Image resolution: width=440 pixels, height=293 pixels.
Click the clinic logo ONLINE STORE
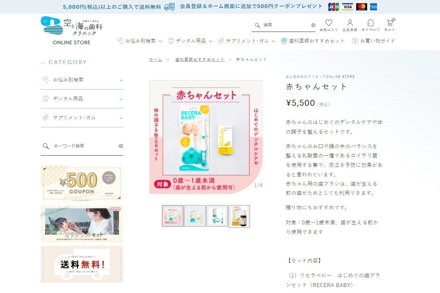pos(72,30)
